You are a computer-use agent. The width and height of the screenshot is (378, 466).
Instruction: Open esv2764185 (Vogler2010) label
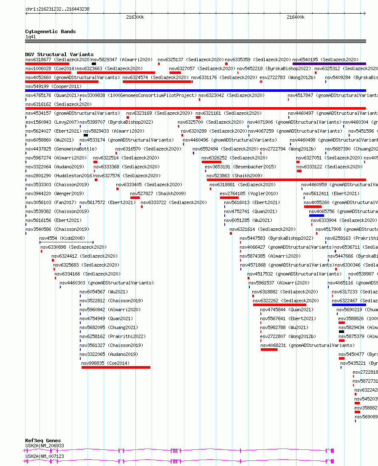coord(249,193)
